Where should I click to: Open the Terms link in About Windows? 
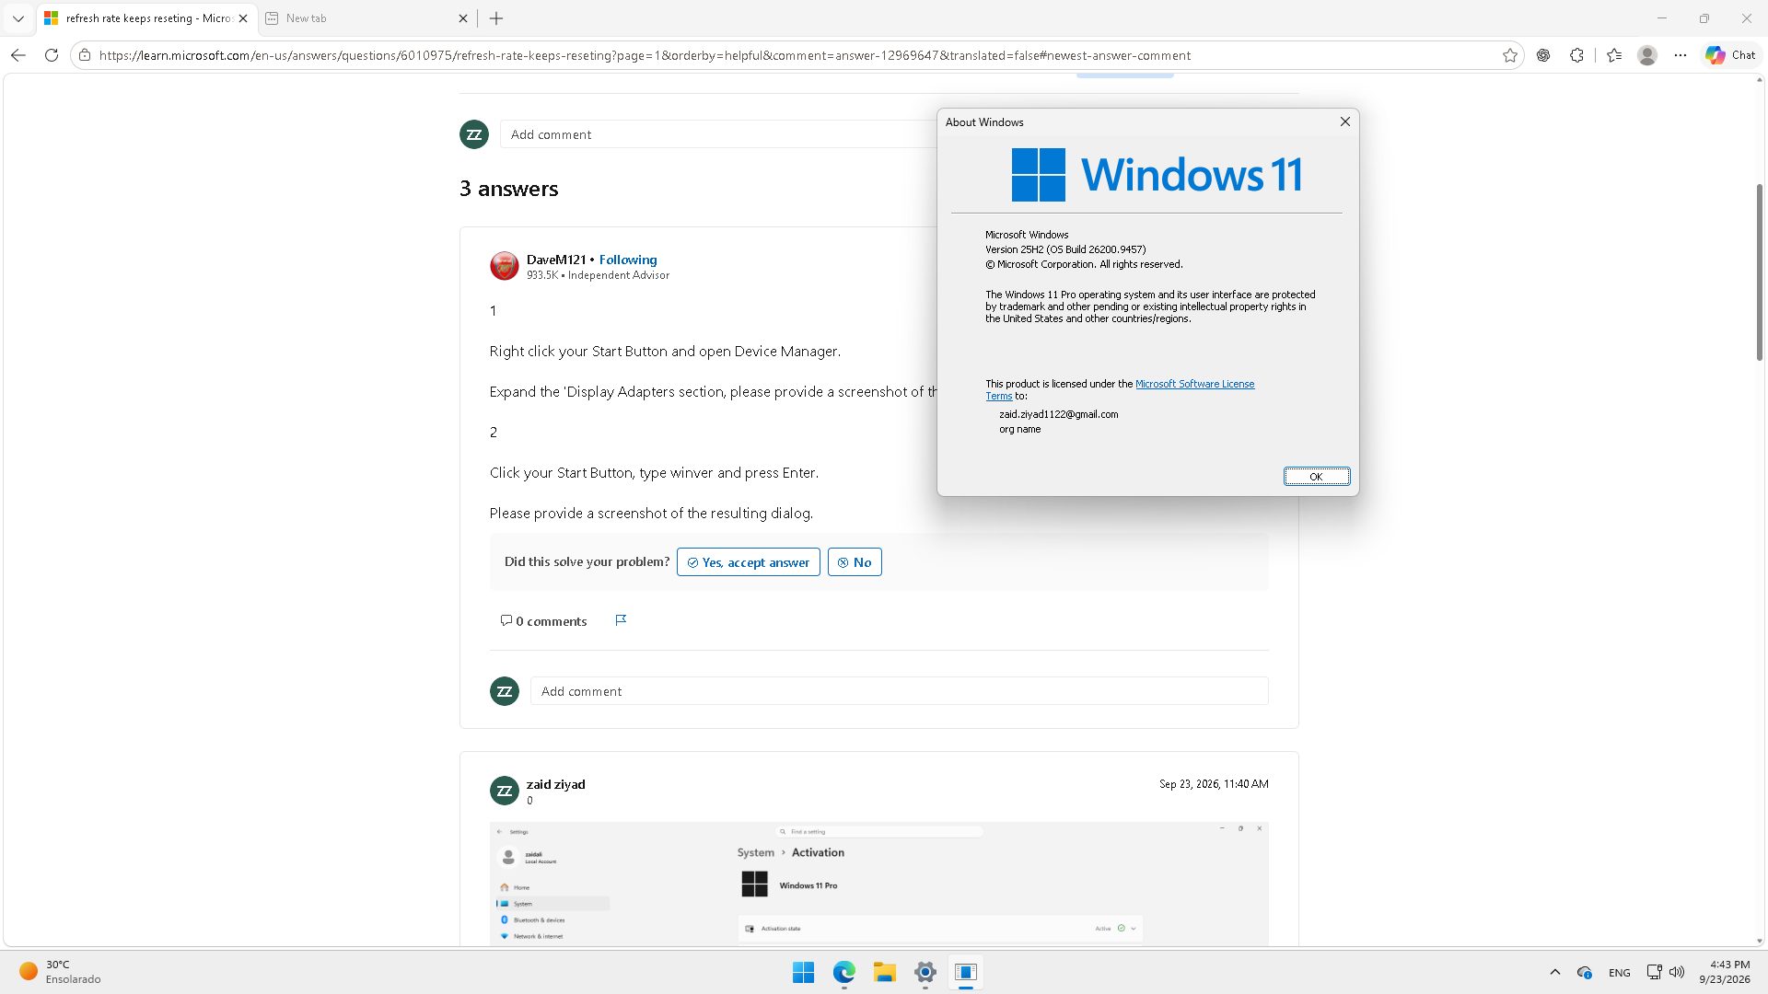[998, 396]
